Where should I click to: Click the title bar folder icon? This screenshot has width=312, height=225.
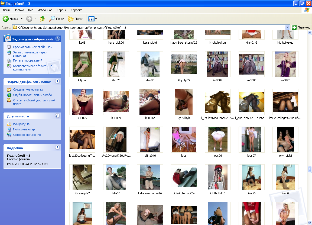(3, 3)
